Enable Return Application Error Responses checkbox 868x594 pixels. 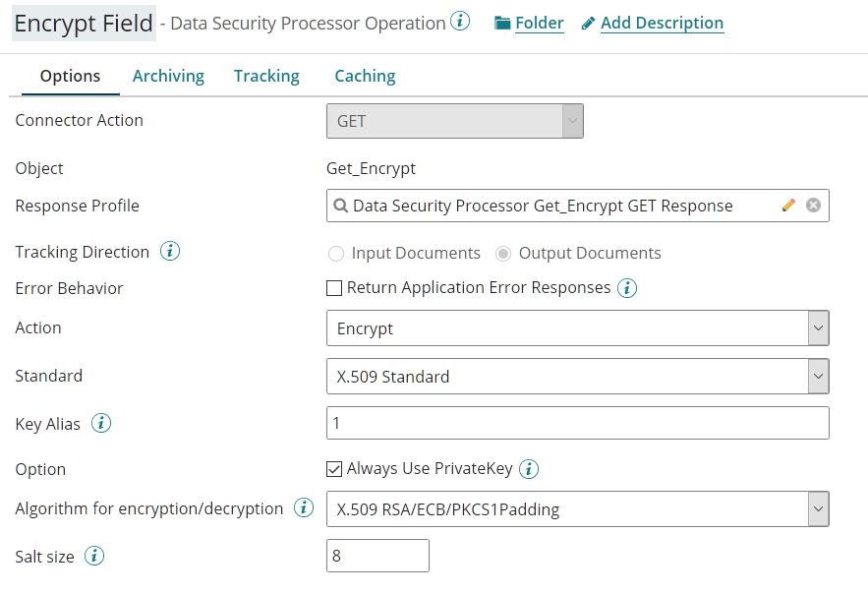(x=334, y=288)
